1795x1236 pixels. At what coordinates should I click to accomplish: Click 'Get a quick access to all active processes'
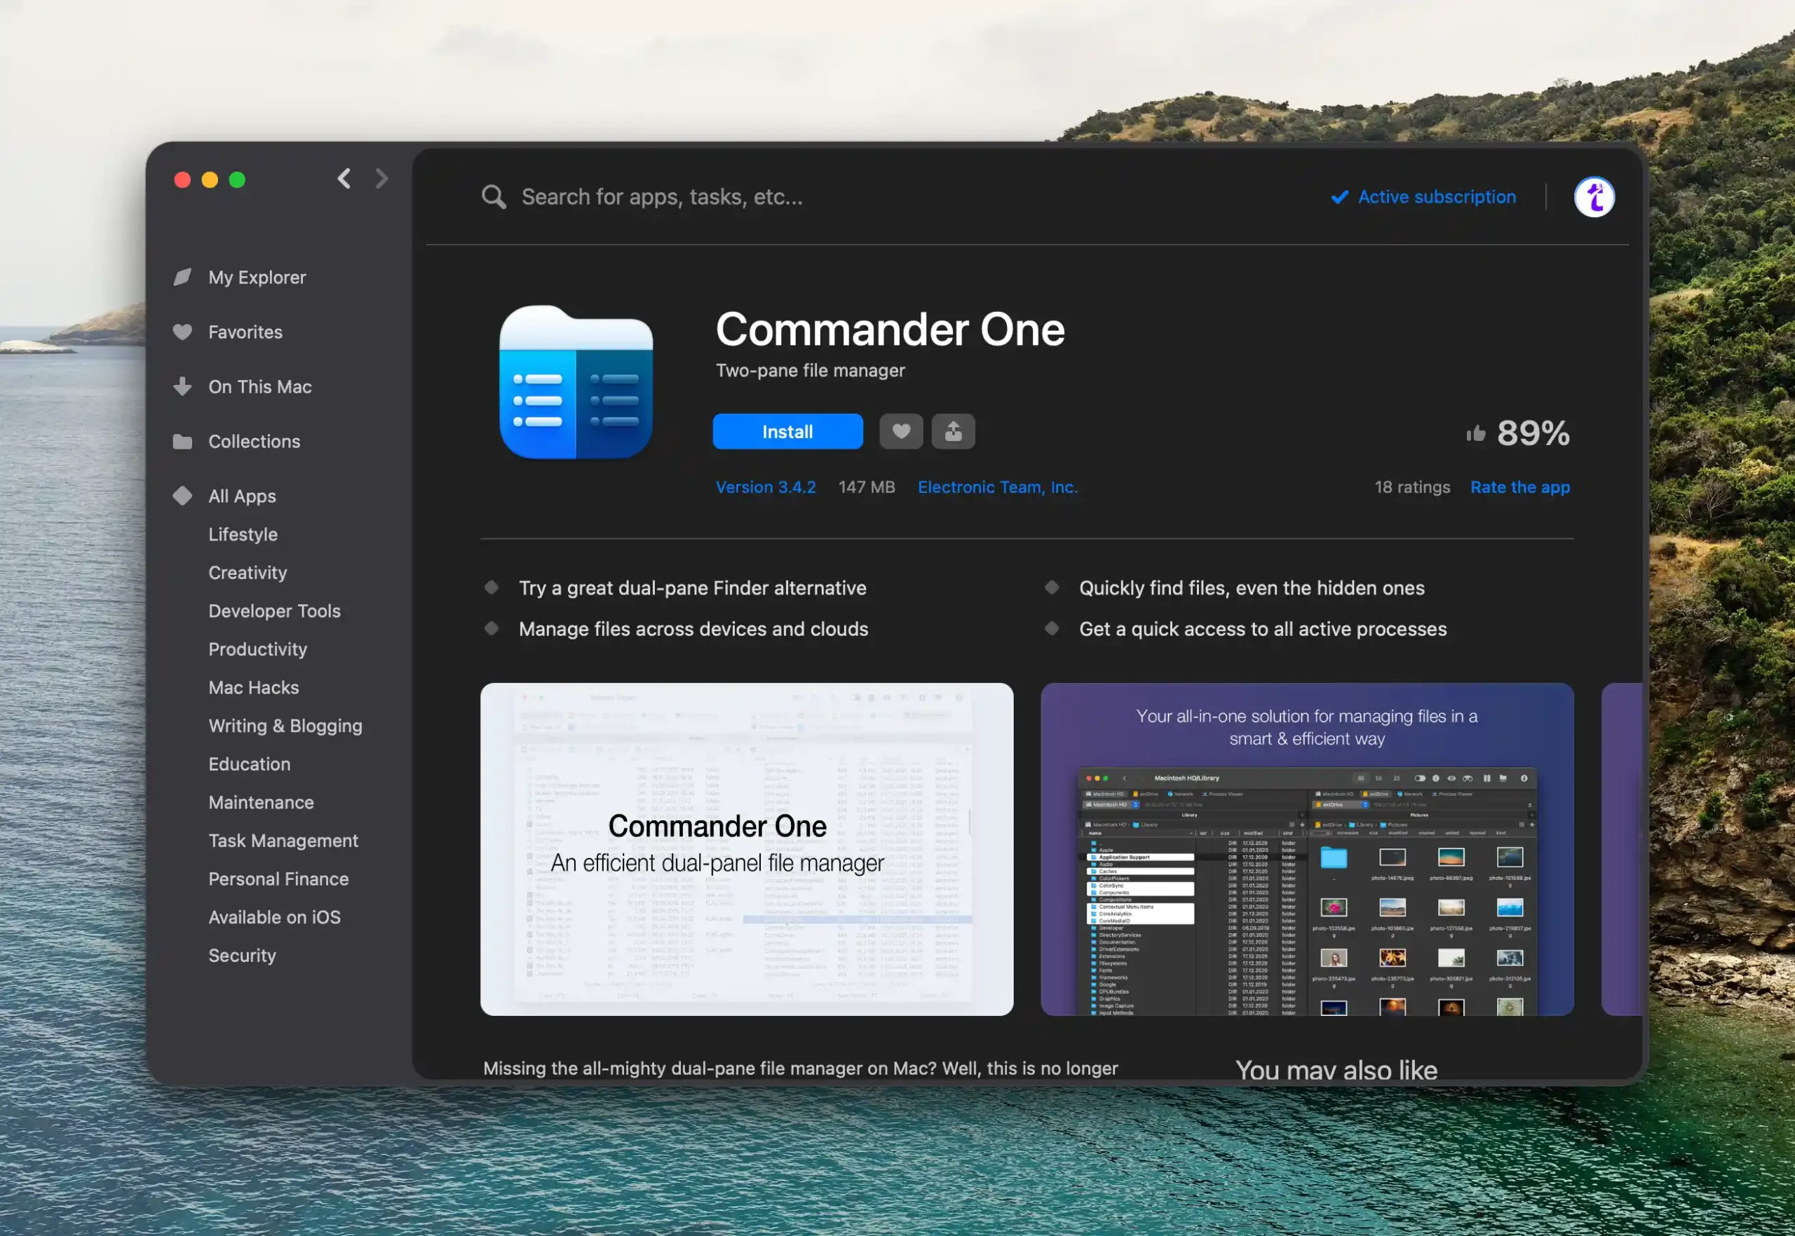[x=1262, y=629]
